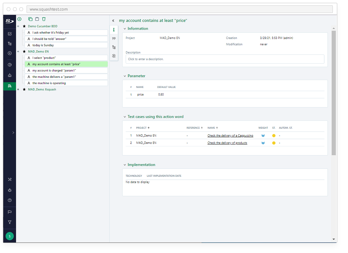The height and width of the screenshot is (253, 348).
Task: Collapse the MAD_Demo EN project node
Action: tap(18, 52)
